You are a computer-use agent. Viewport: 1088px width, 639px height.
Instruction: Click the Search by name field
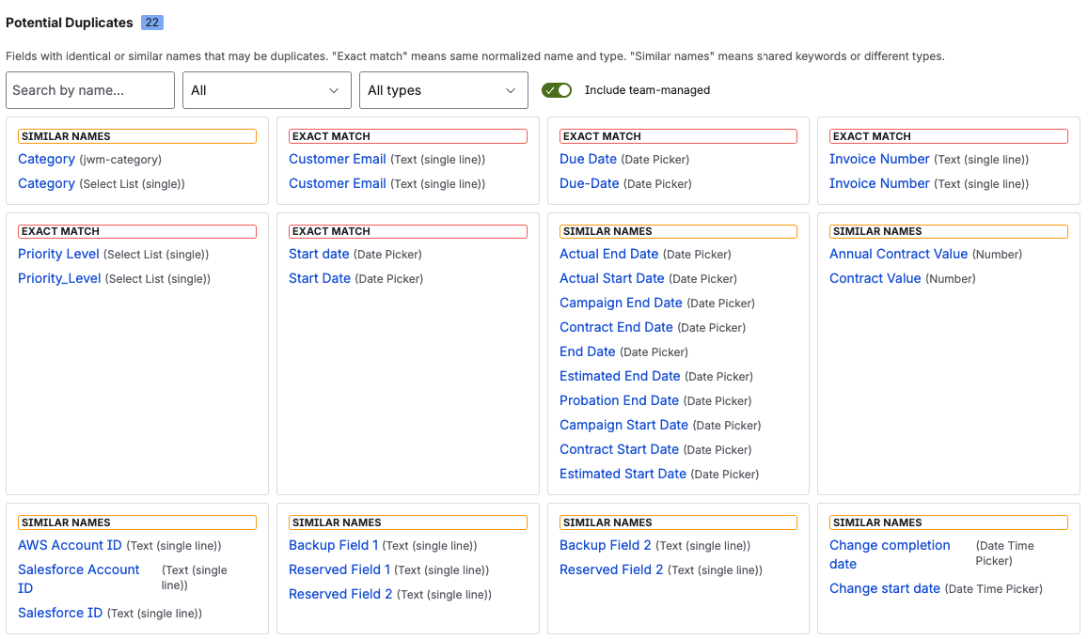tap(90, 90)
